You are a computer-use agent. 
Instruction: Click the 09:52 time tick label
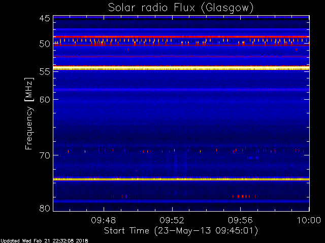coord(173,221)
